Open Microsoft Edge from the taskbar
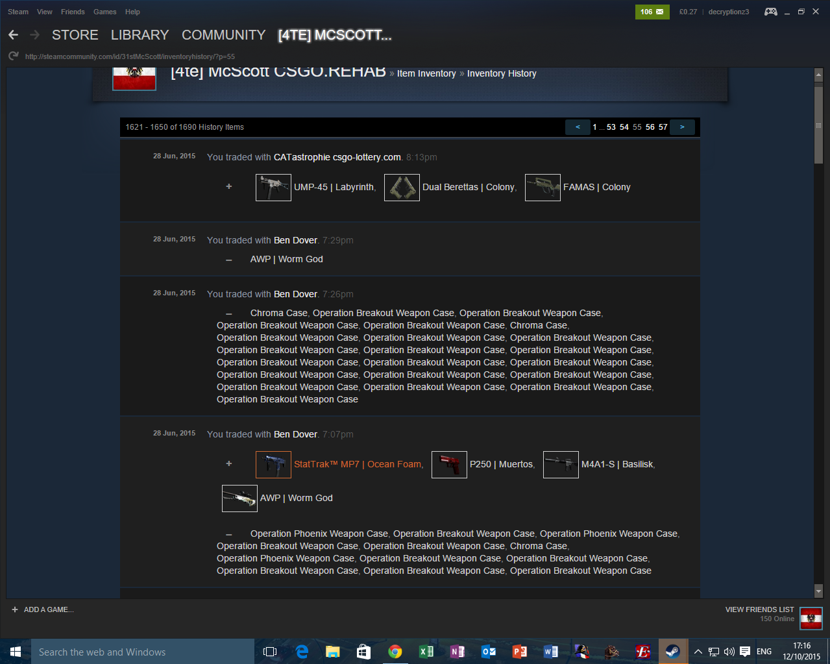 pos(302,652)
